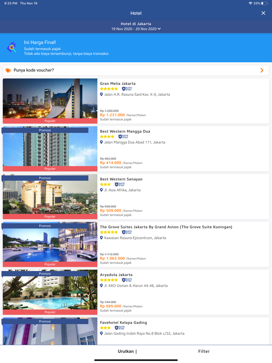The image size is (272, 363).
Task: Select the Aryaduta Jakarta hotel name
Action: [x=116, y=275]
